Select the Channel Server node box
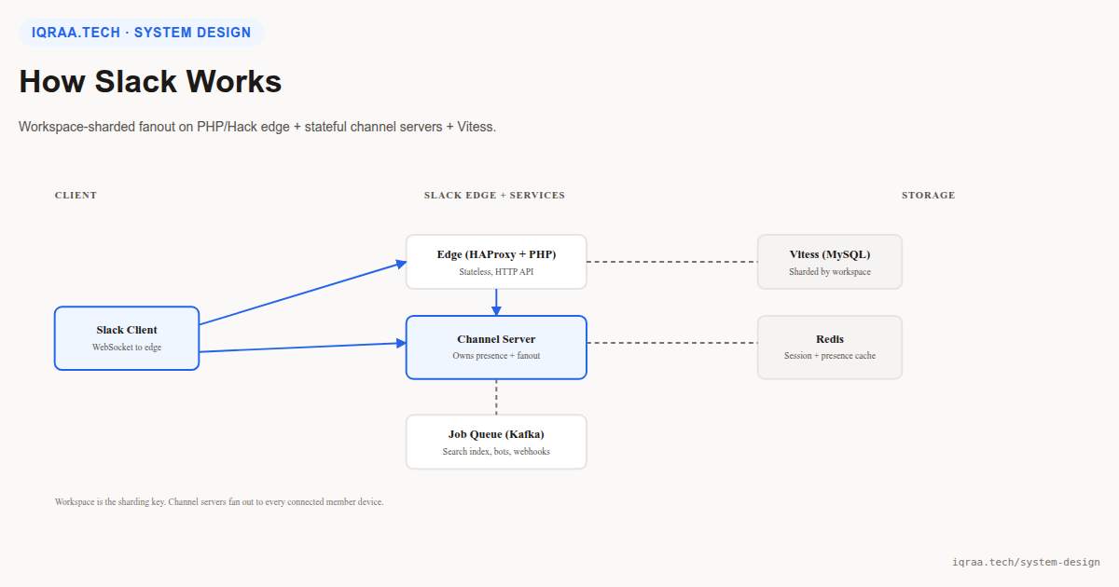Viewport: 1119px width, 587px height. coord(496,348)
